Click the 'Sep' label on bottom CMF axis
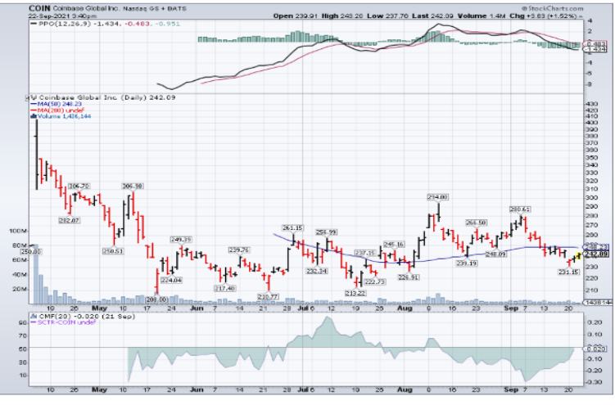615x405 pixels. click(511, 389)
